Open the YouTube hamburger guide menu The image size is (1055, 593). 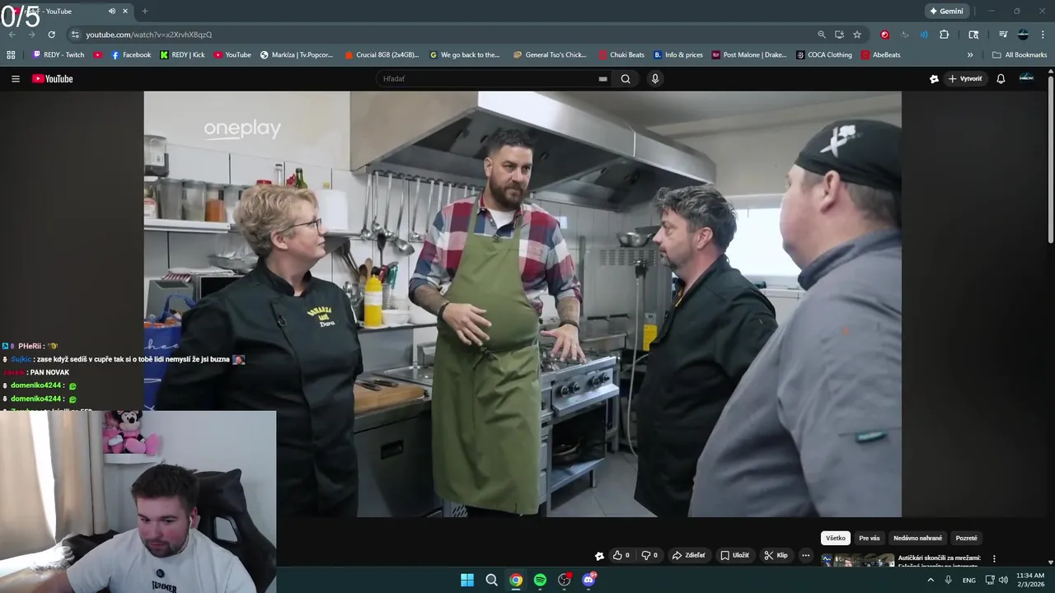tap(15, 79)
